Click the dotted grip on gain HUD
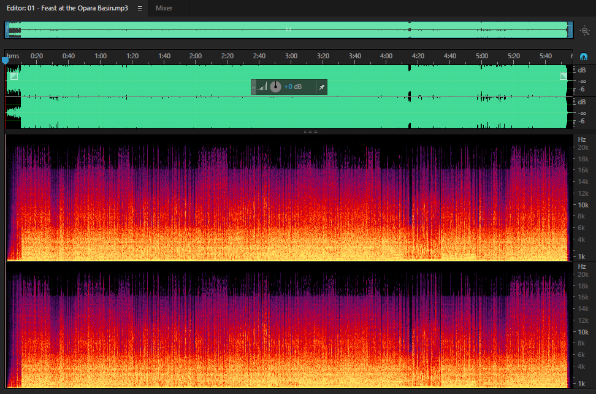This screenshot has width=596, height=394. [x=253, y=87]
